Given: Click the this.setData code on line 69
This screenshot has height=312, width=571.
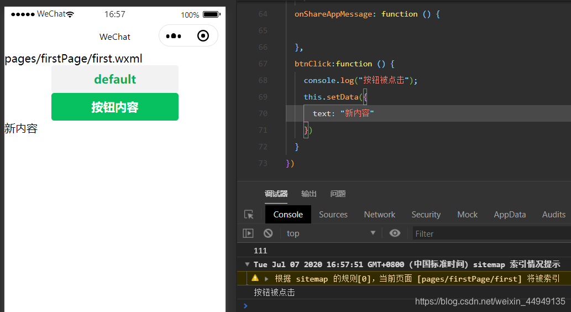Looking at the screenshot, I should 336,97.
